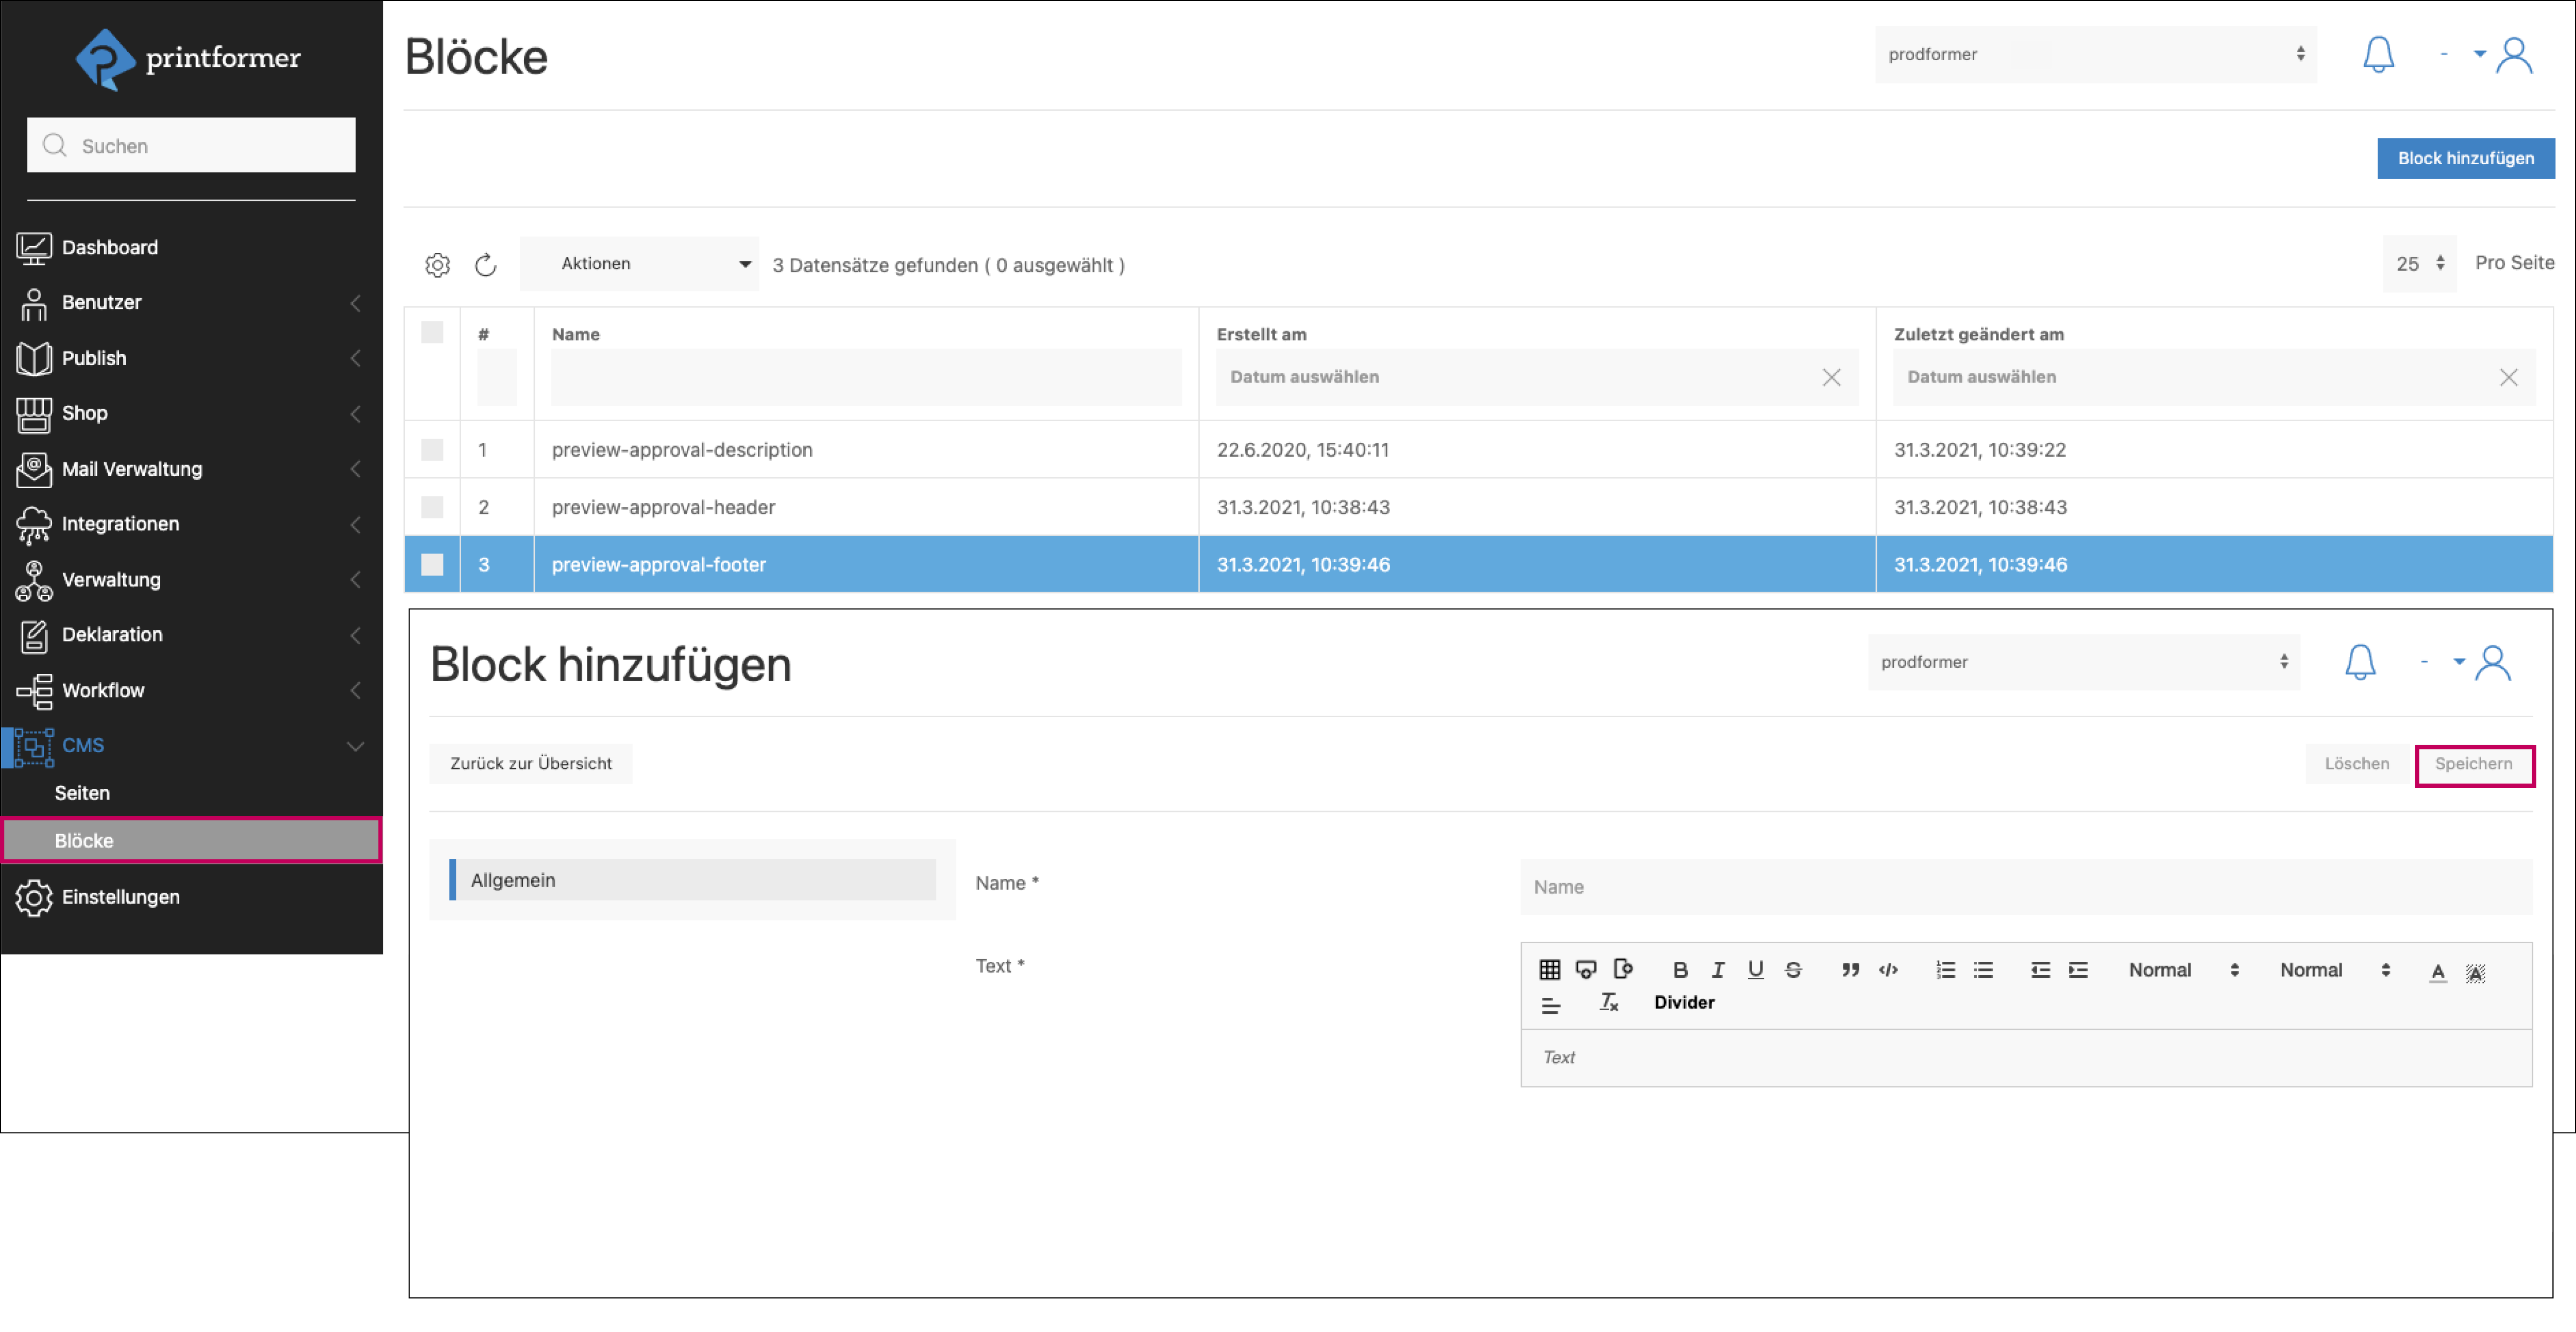This screenshot has height=1332, width=2576.
Task: Click the Speichern button
Action: coord(2473,764)
